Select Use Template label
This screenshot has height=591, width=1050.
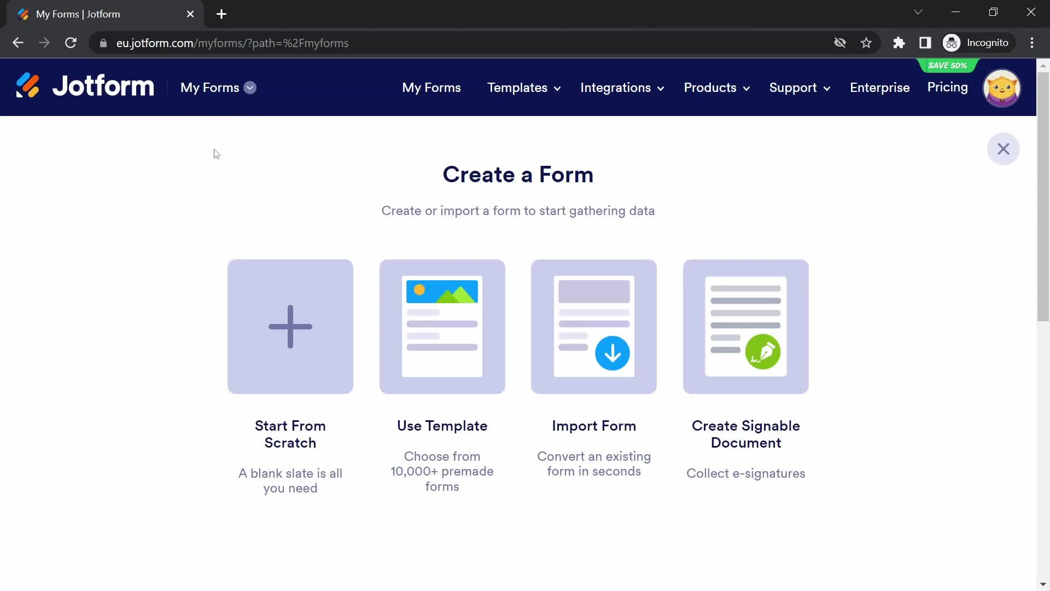(x=442, y=426)
